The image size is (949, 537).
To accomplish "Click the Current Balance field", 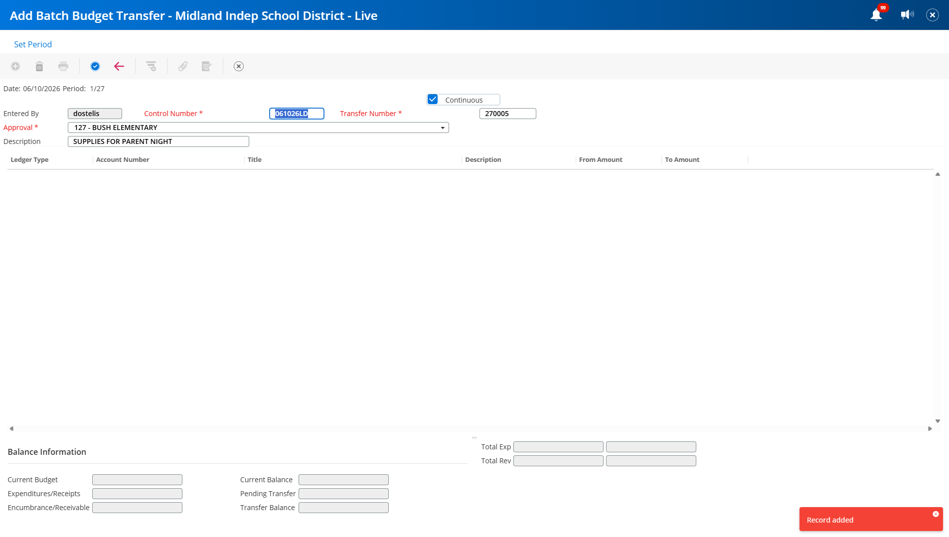I will [343, 480].
